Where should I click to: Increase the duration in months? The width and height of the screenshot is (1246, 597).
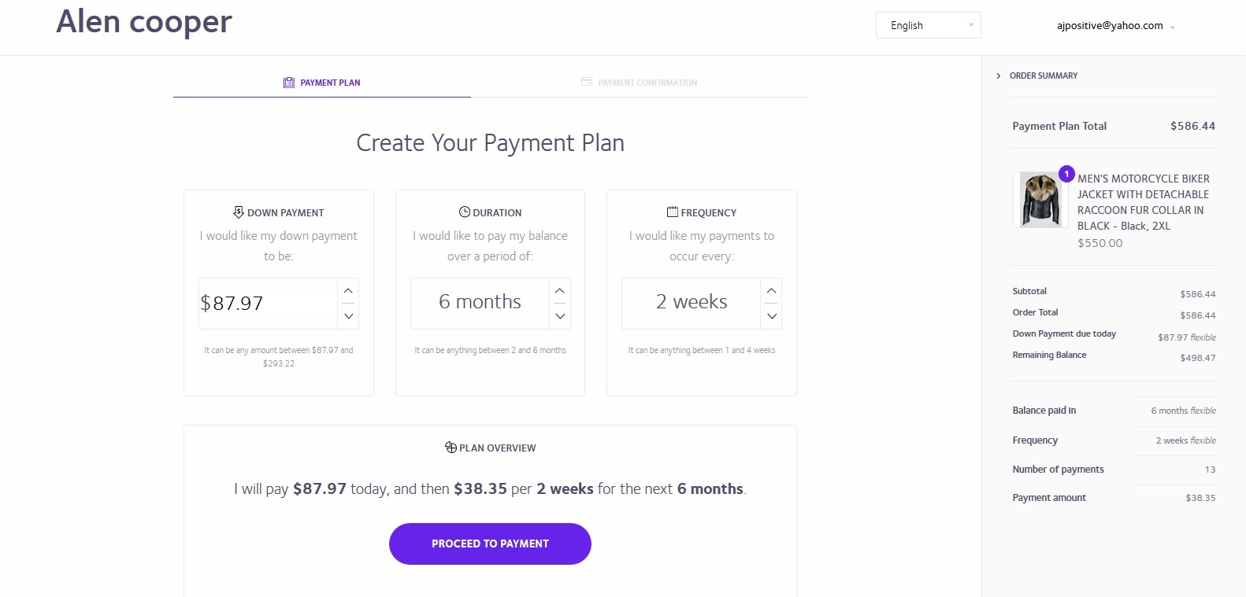(x=560, y=291)
